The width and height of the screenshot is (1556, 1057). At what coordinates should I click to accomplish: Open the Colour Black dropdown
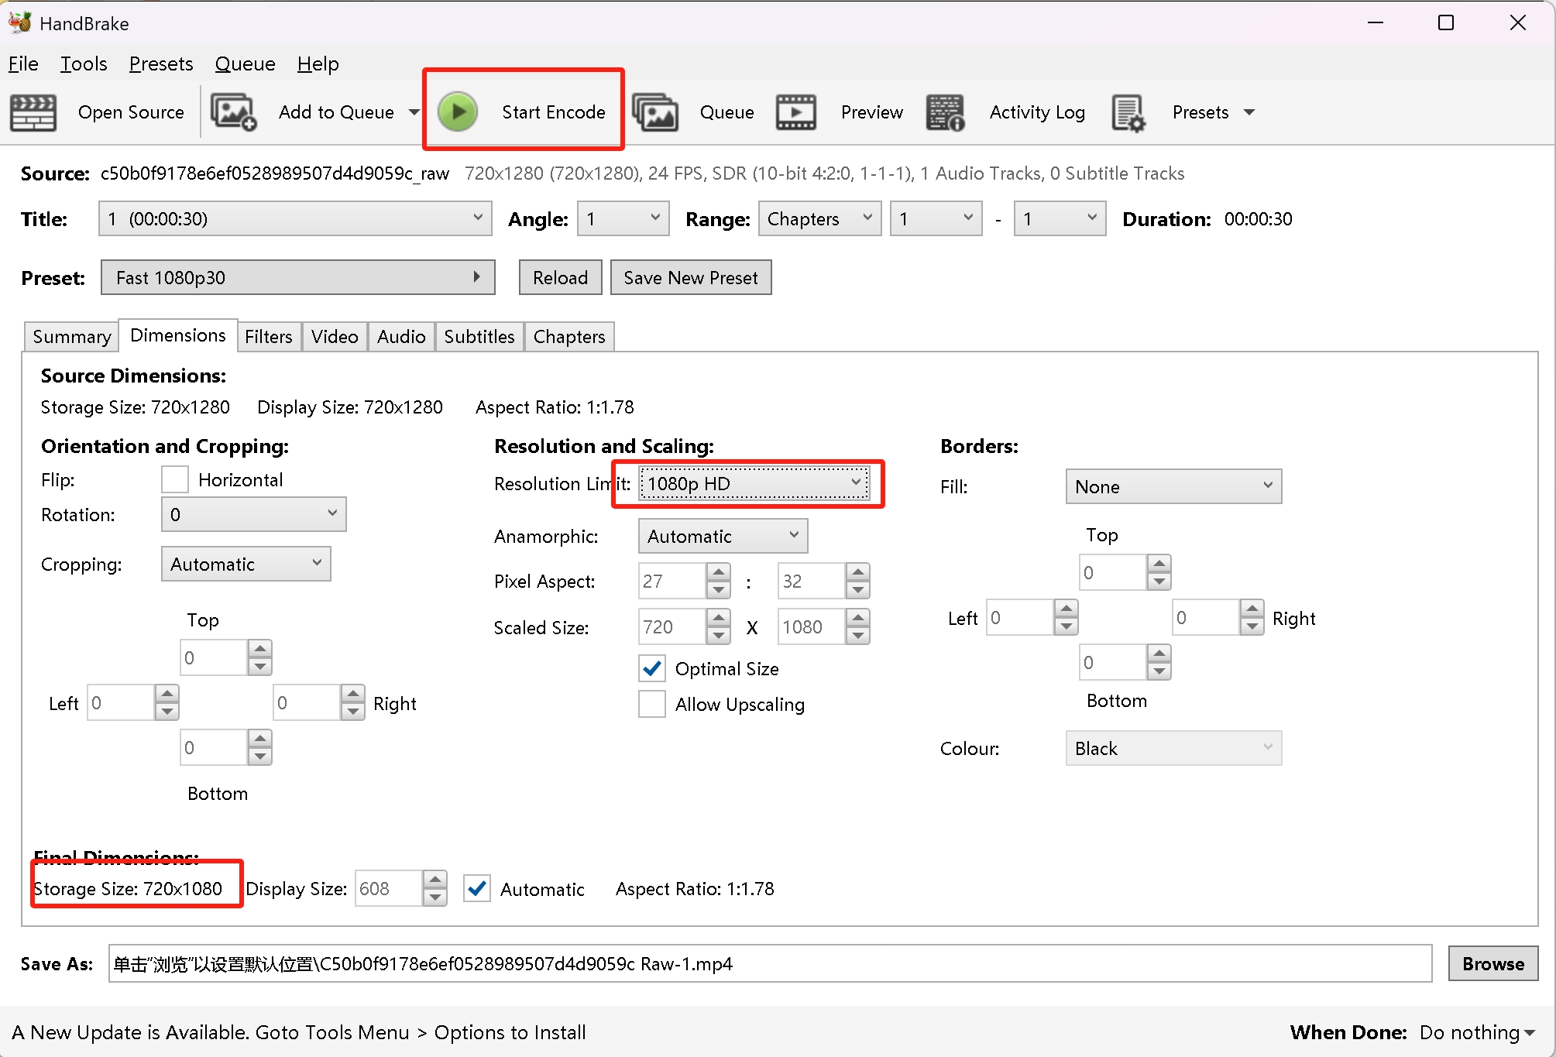point(1173,749)
